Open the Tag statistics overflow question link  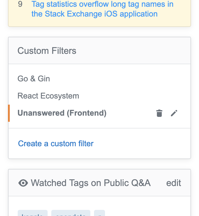pos(102,9)
